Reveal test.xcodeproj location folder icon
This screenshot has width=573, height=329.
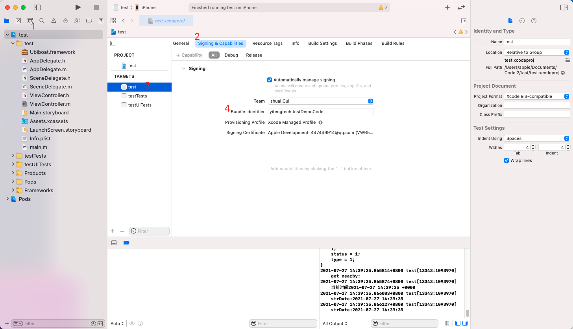coord(567,60)
